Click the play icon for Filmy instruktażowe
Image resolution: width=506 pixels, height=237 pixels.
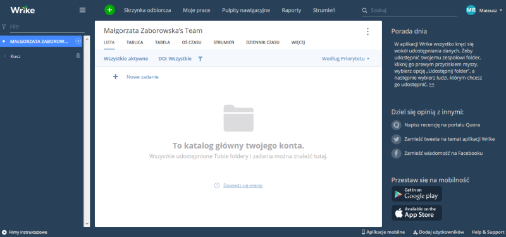[4, 232]
